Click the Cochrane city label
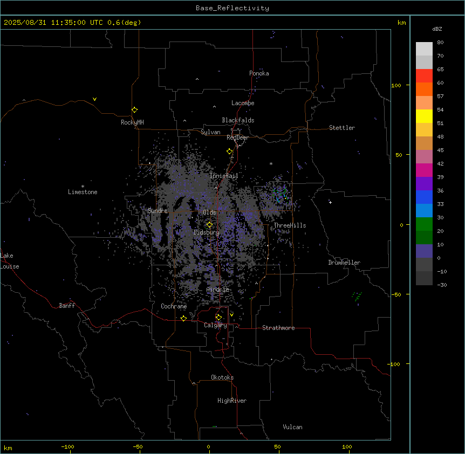Screen dimensions: 465x454 174,306
